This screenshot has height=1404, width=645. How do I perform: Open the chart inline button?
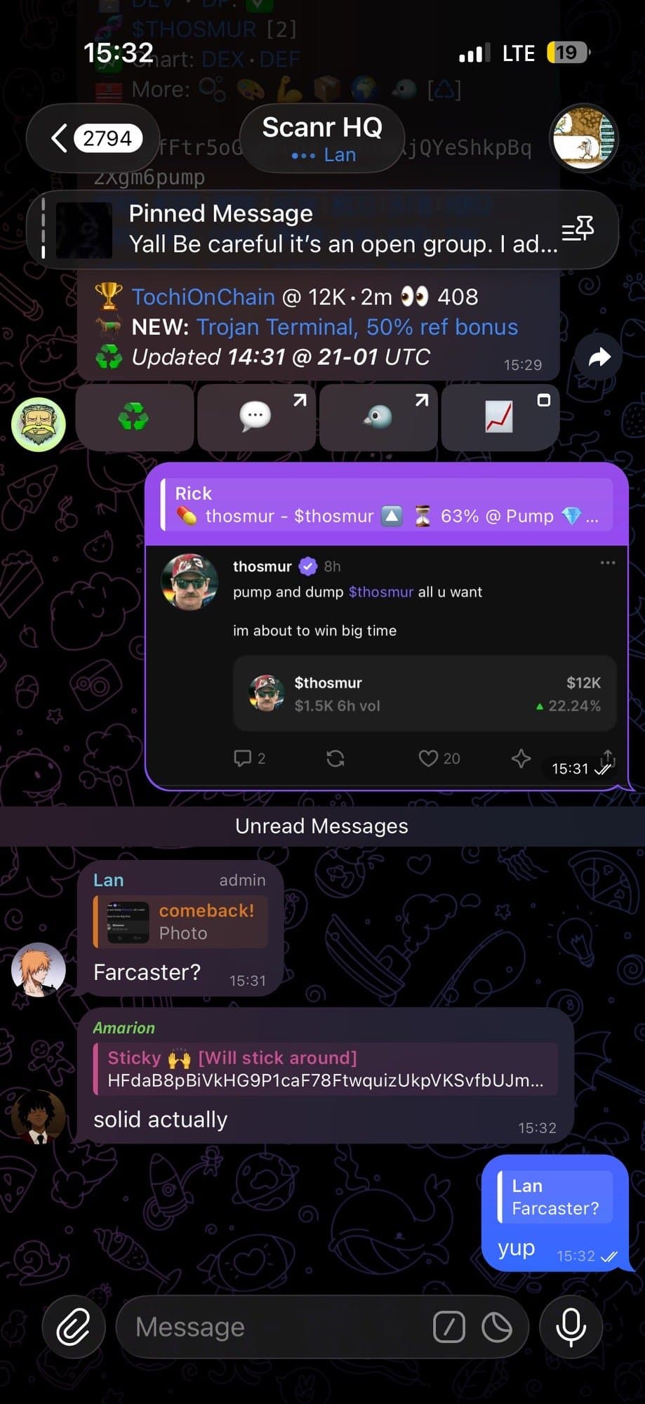click(500, 417)
